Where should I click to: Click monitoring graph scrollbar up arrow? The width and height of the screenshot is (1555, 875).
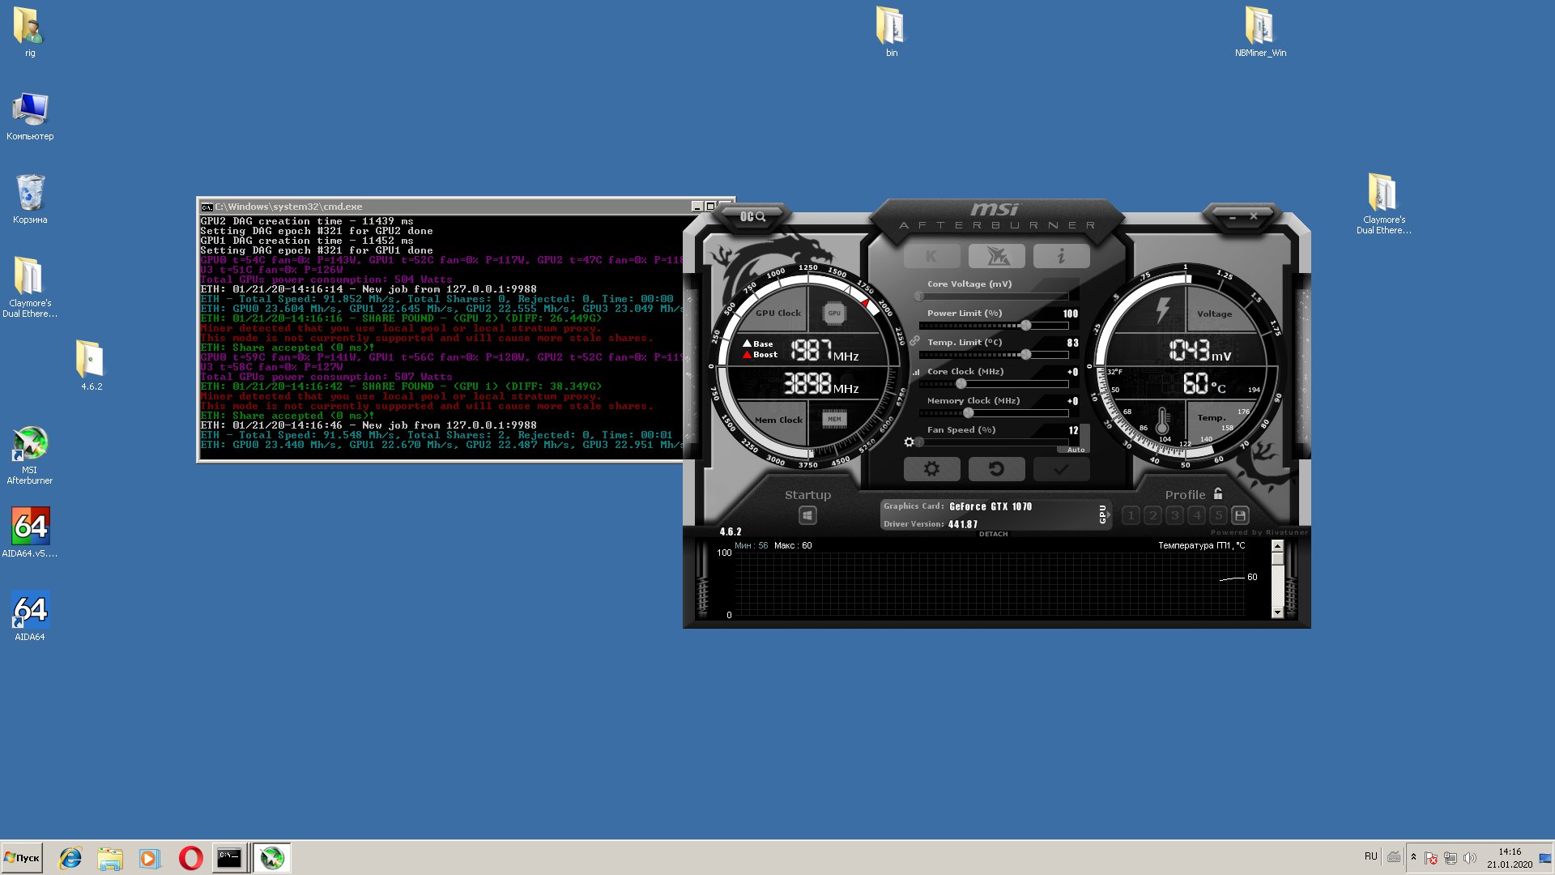click(x=1277, y=547)
